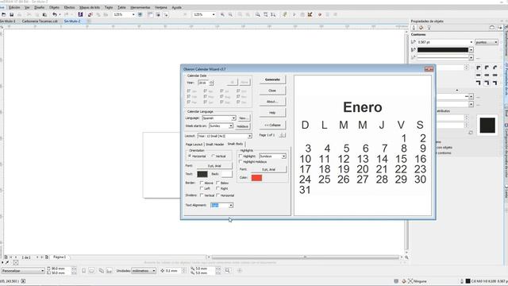Viewport: 508px width, 286px height.
Task: Click the Zoom Out magnifier icon
Action: point(230,14)
